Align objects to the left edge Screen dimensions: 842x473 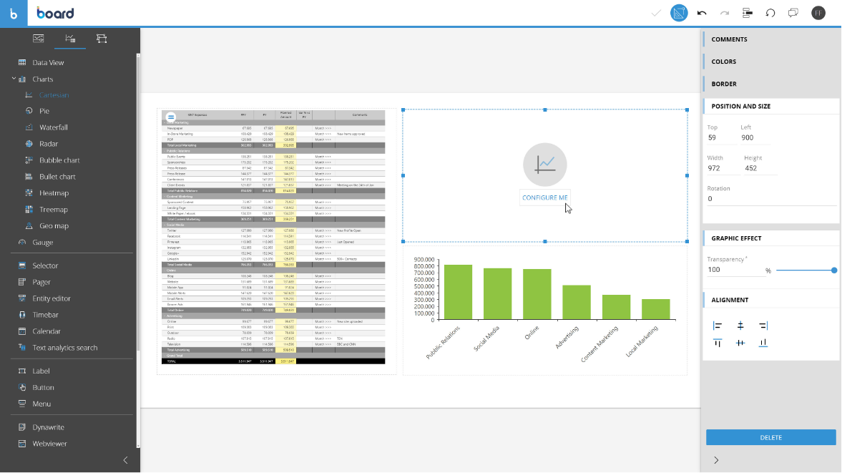pos(718,326)
